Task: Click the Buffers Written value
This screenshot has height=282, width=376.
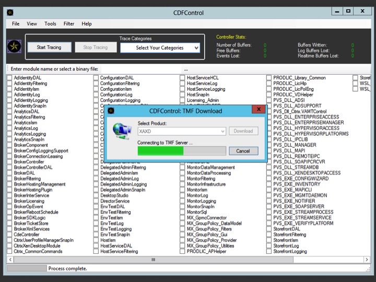Action: (352, 45)
